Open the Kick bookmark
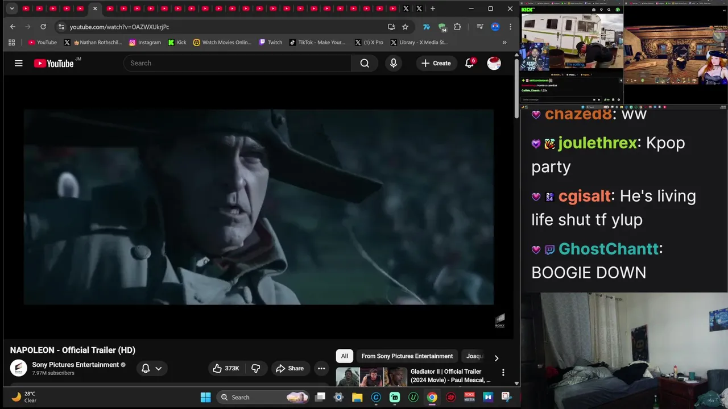The image size is (728, 409). (x=177, y=42)
